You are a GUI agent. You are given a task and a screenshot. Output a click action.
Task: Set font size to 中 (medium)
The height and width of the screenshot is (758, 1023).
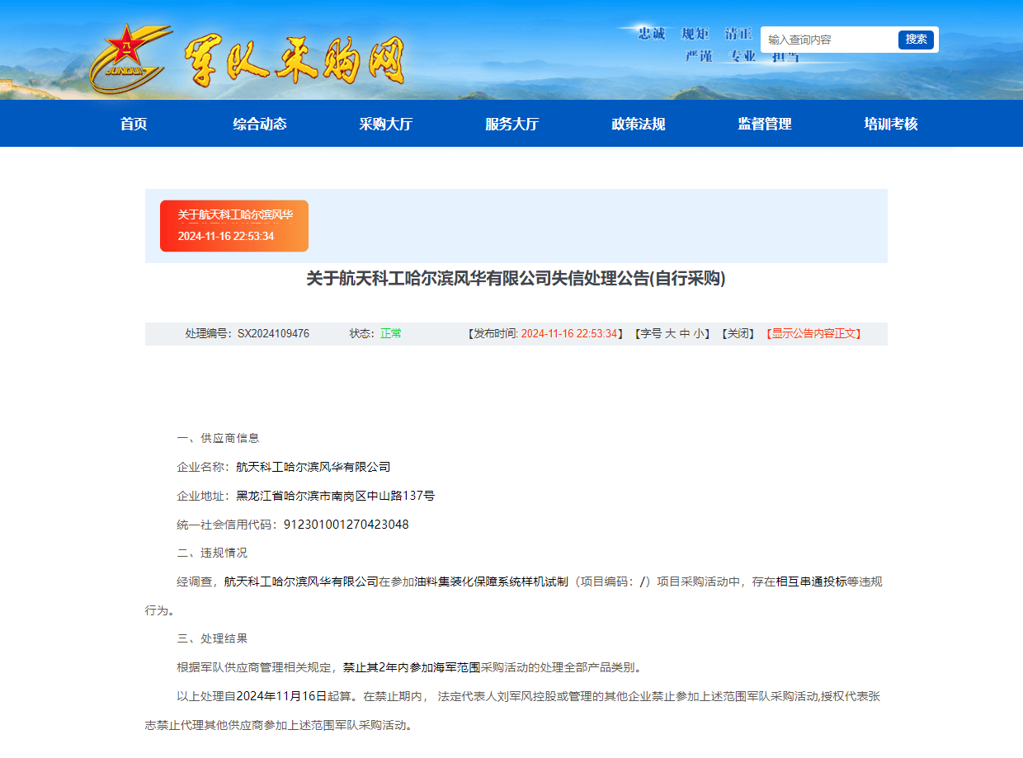coord(684,334)
